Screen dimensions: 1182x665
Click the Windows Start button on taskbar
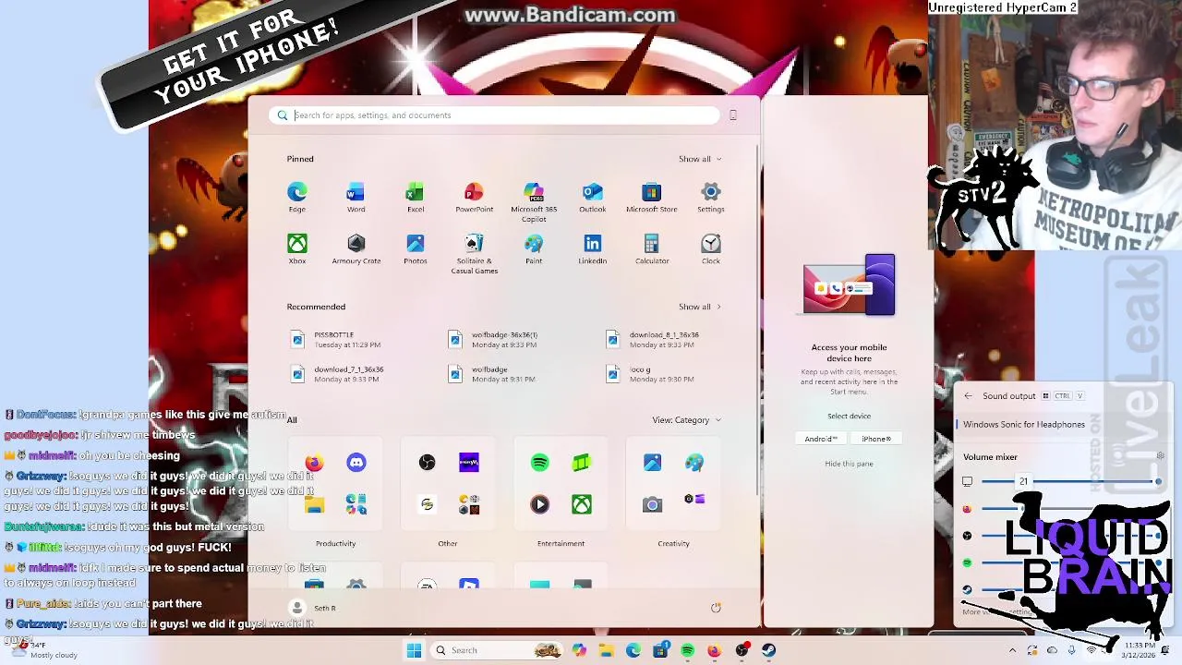coord(414,650)
